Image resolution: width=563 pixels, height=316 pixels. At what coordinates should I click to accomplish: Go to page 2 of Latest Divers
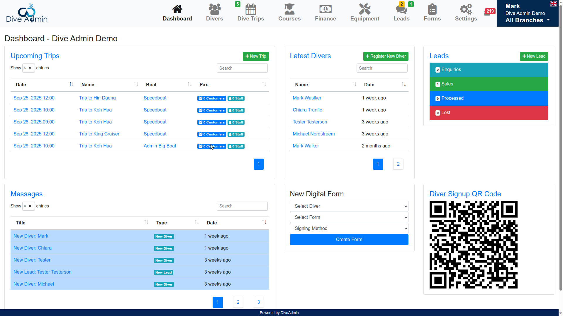tap(398, 164)
